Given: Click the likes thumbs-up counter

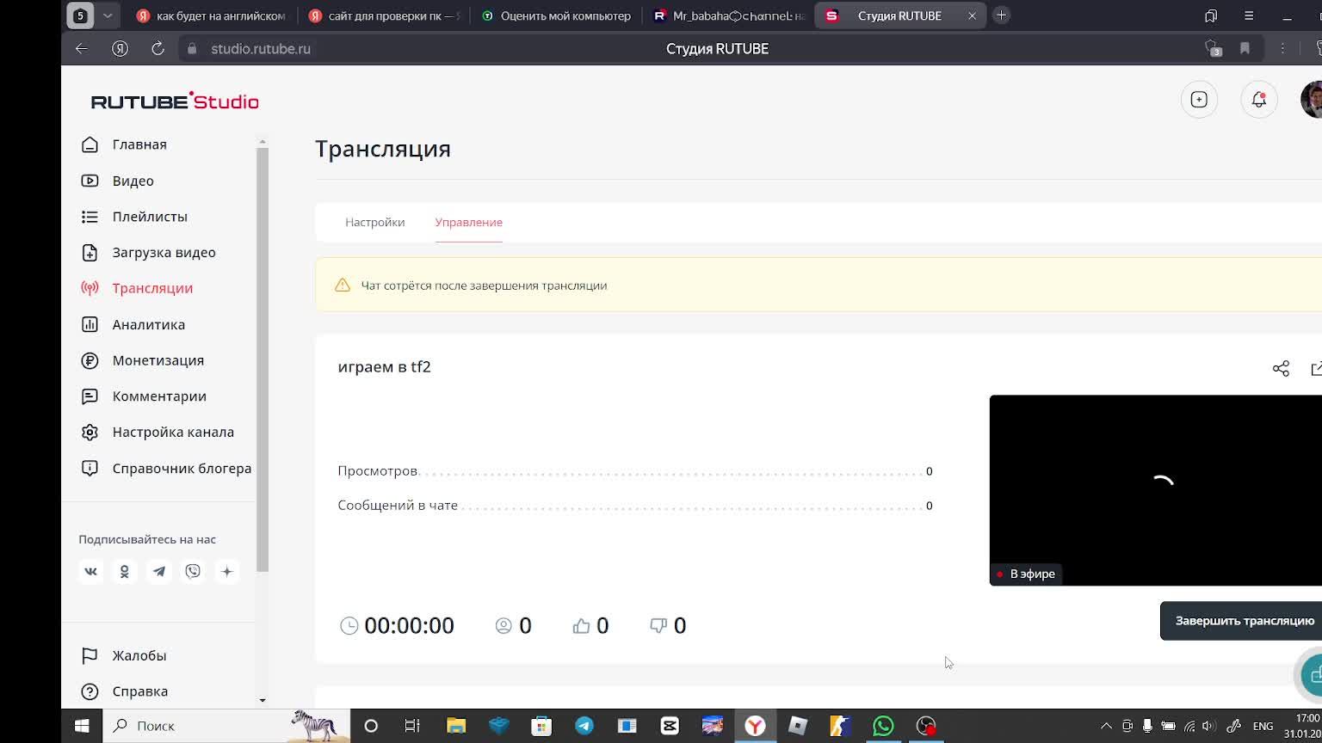Looking at the screenshot, I should 590,625.
